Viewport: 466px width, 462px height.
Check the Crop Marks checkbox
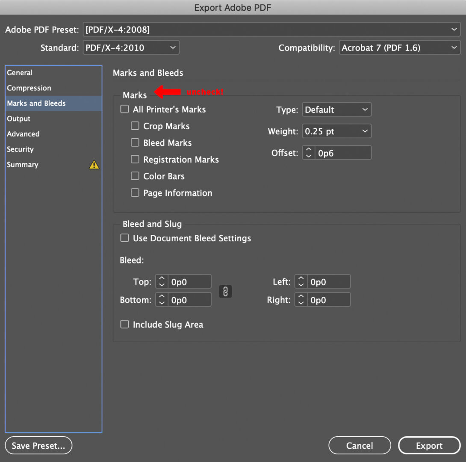135,126
